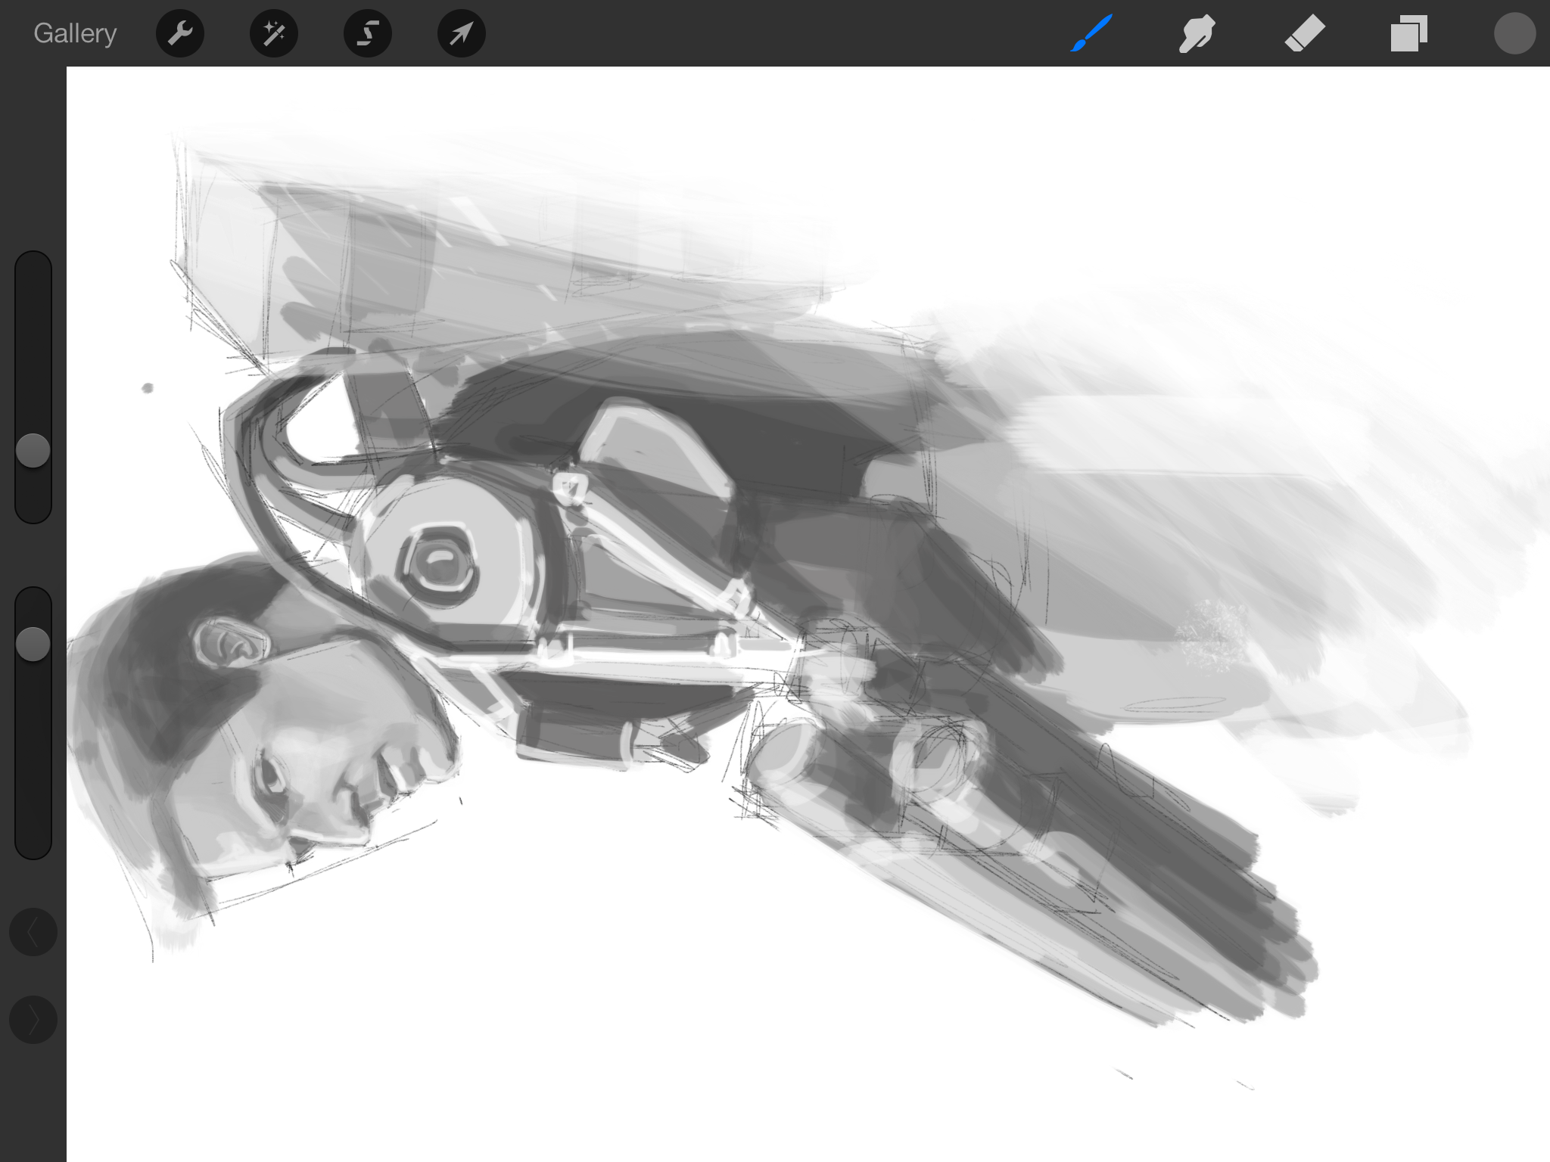Tap the redo arrow in sidebar
1550x1162 pixels.
pyautogui.click(x=33, y=1020)
